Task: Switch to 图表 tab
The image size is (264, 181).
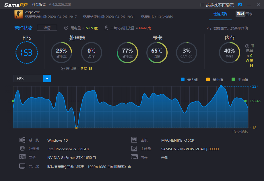Action: coord(249,14)
